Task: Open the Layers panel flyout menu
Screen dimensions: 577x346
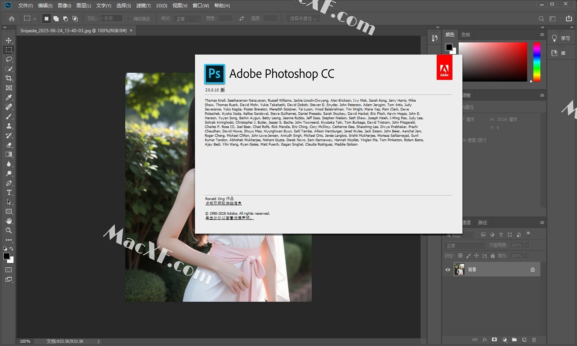Action: [x=542, y=222]
